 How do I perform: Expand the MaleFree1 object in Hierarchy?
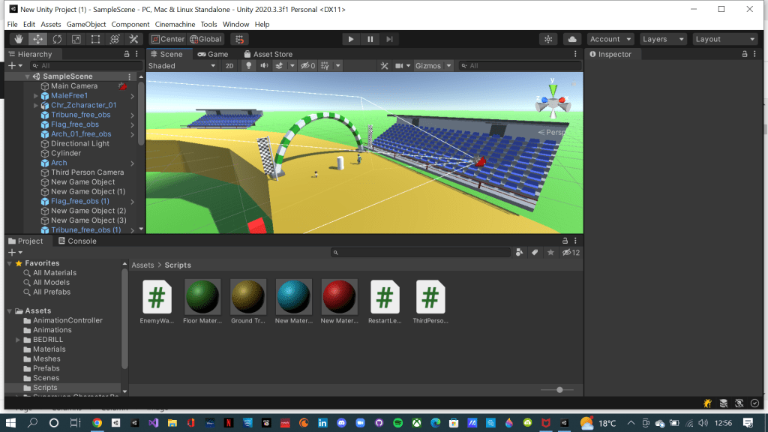click(x=36, y=96)
